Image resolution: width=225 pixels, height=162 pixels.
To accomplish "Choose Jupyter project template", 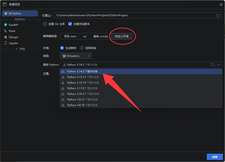I will pyautogui.click(x=13, y=43).
